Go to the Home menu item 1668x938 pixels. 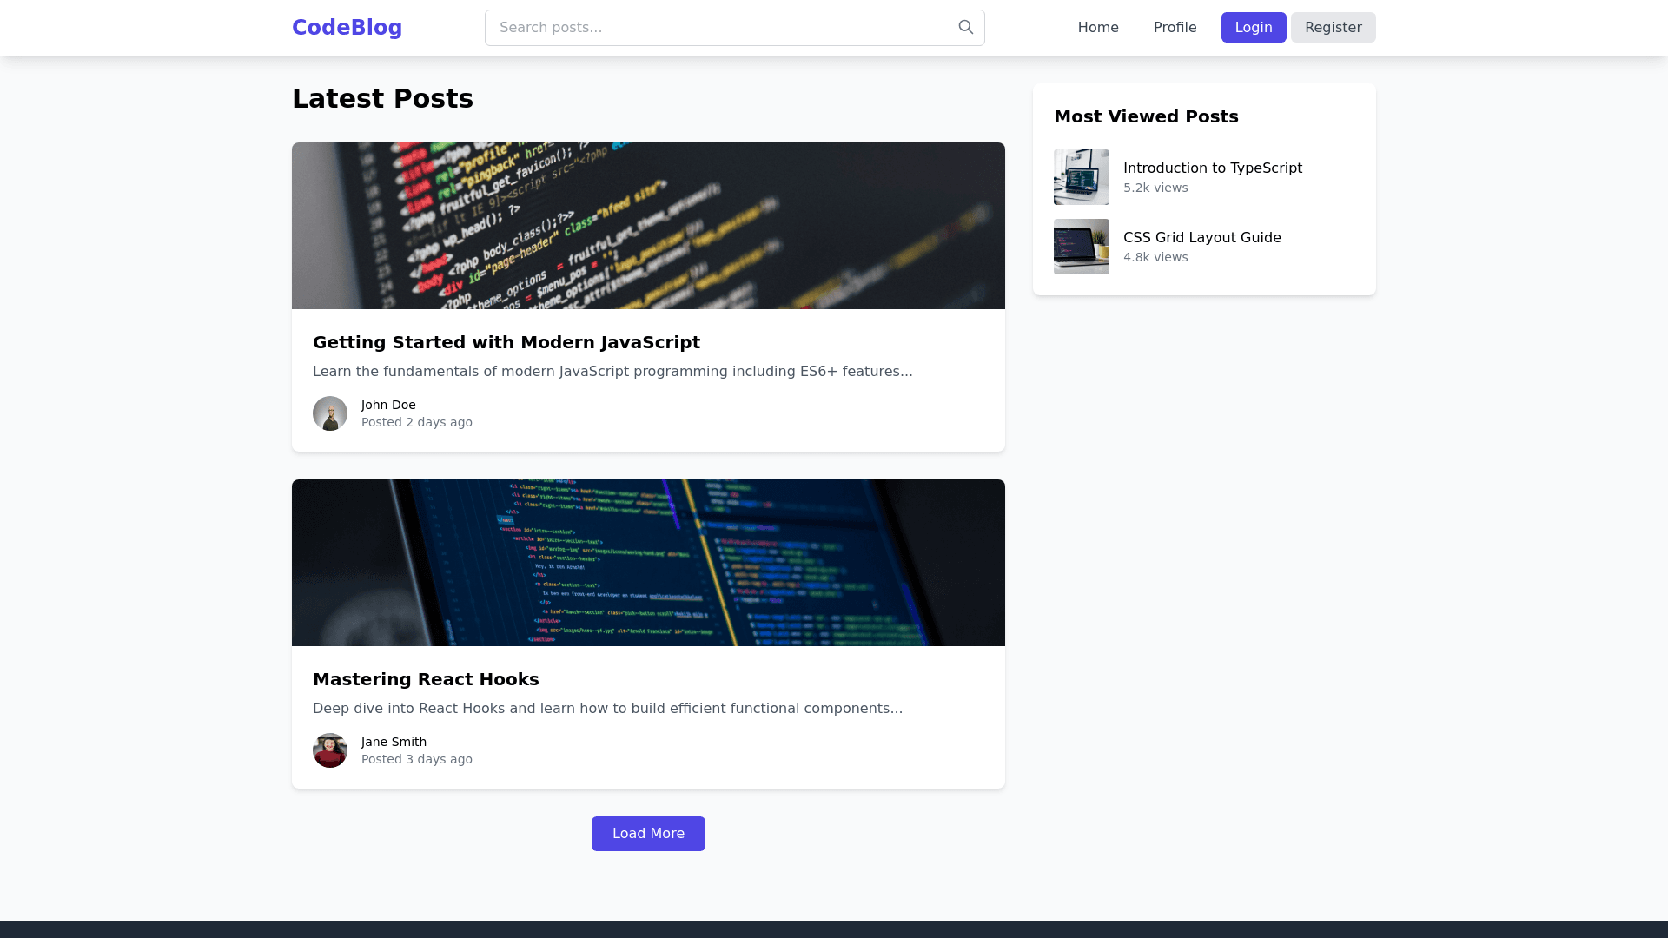(1098, 28)
